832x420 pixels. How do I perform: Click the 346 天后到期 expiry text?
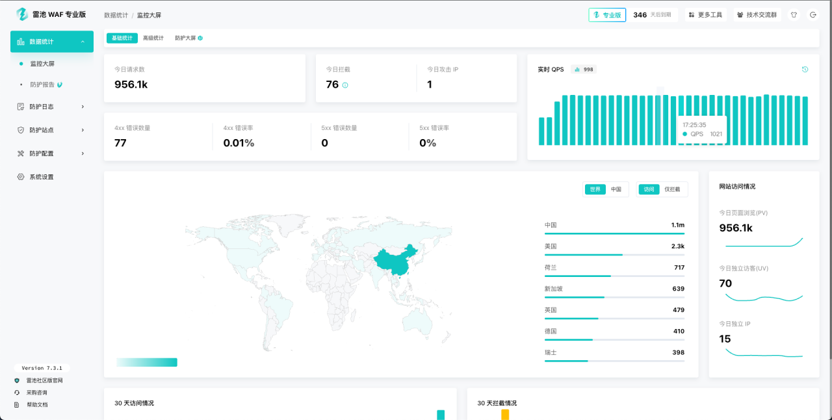(x=652, y=15)
